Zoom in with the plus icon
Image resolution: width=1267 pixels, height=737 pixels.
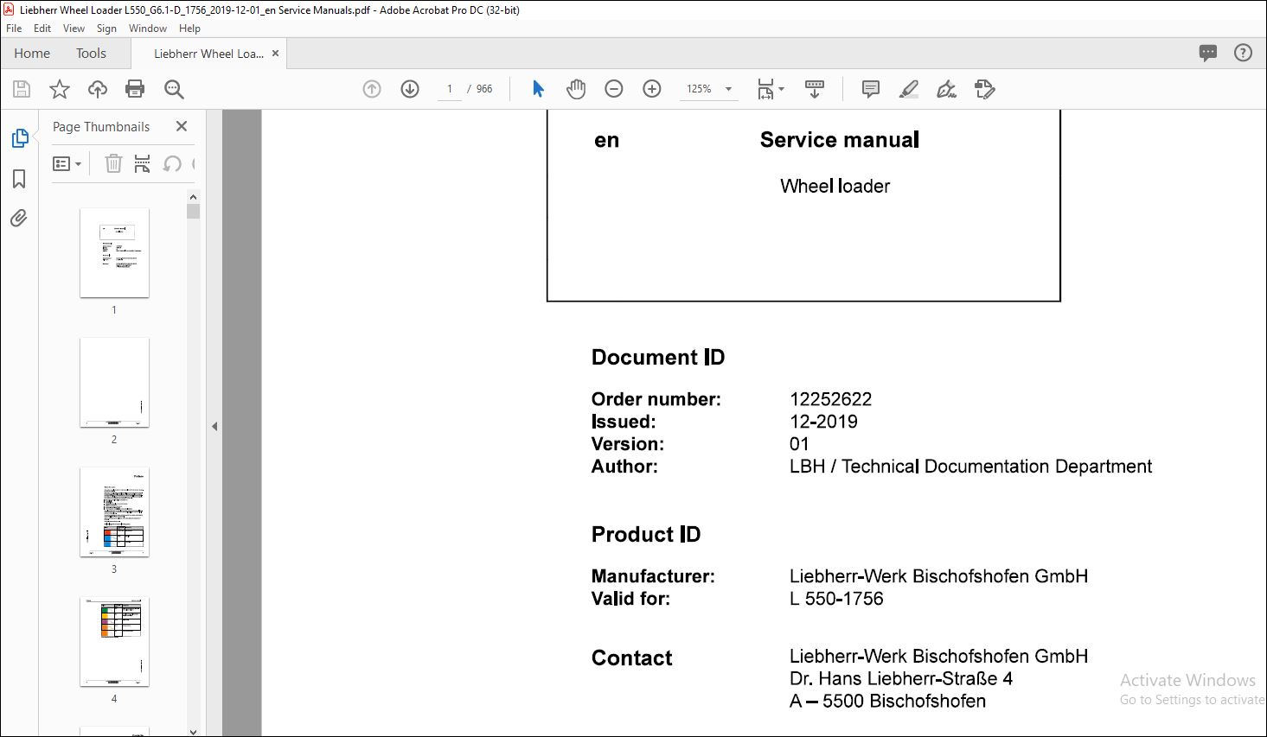652,89
